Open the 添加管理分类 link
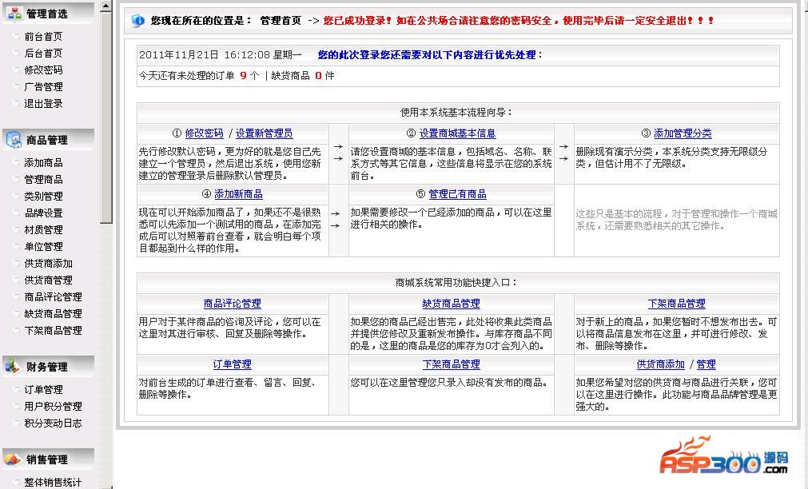This screenshot has height=489, width=808. (683, 133)
